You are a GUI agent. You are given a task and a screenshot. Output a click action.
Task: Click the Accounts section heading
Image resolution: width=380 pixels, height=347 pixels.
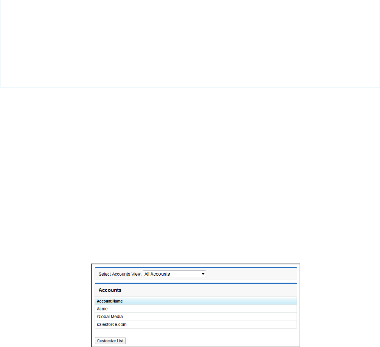point(110,290)
